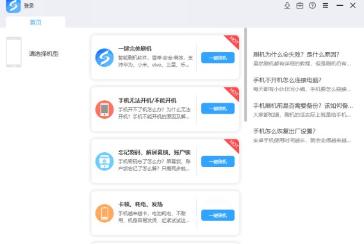The image size is (364, 244).
Task: Click 一键刷机 button for 忘记密码 card
Action: 218,161
